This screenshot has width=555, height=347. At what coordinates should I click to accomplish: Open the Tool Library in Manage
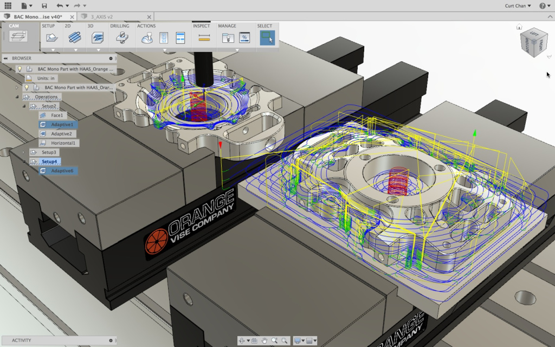(228, 37)
